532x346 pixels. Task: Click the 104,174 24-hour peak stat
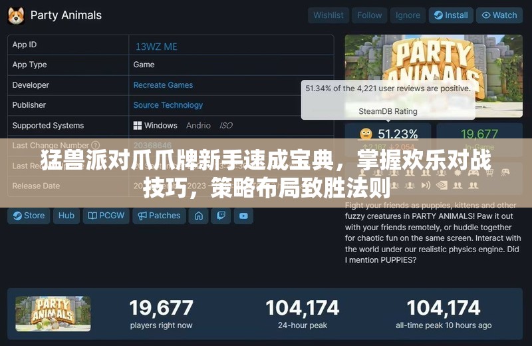[x=303, y=314]
